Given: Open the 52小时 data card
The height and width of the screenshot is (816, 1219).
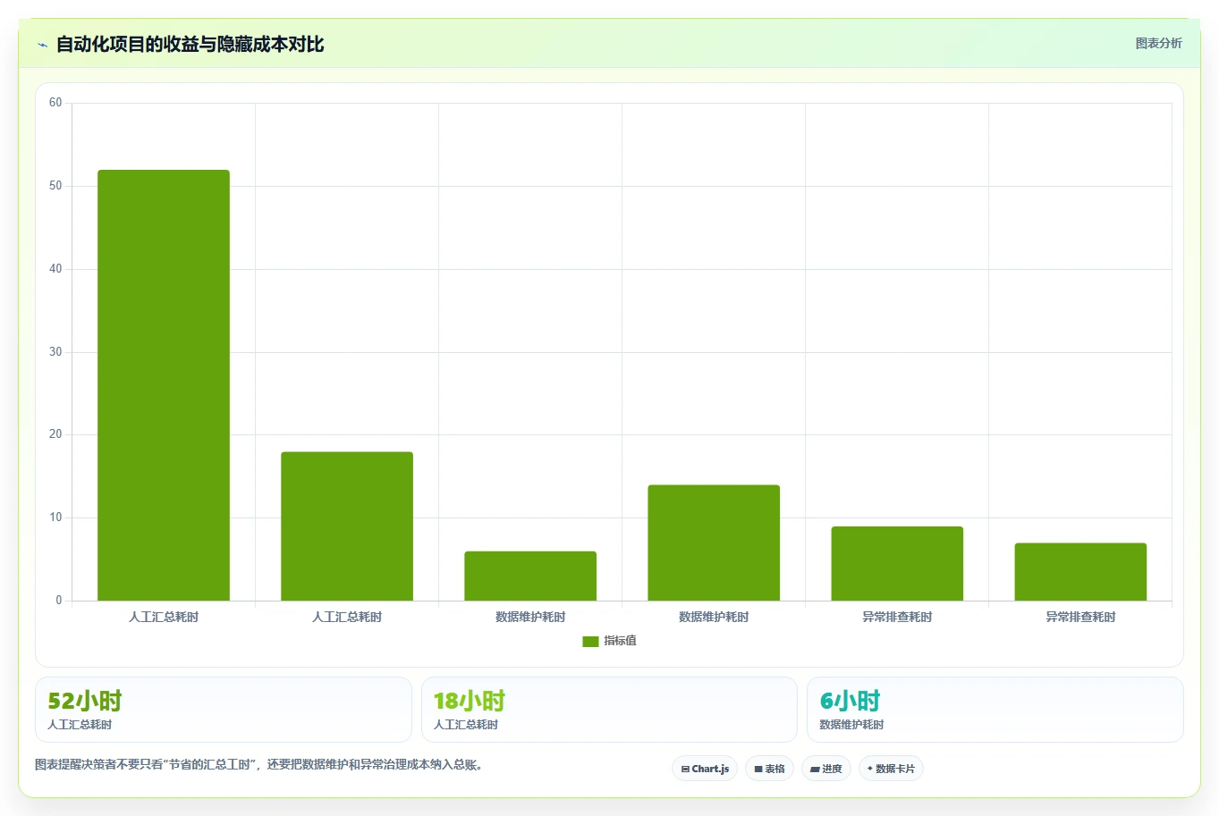Looking at the screenshot, I should pos(224,710).
